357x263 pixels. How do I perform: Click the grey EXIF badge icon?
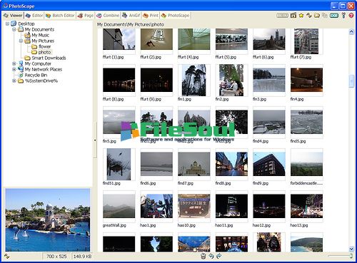[x=282, y=16]
